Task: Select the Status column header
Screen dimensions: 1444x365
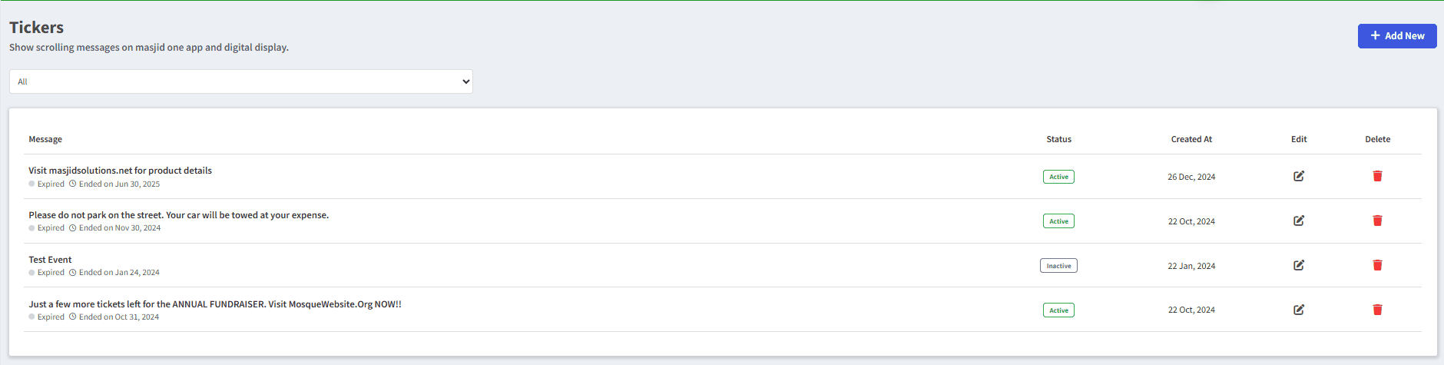Action: 1058,139
